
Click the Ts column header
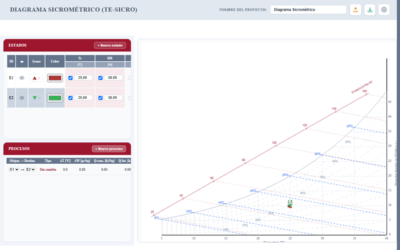coord(80,58)
